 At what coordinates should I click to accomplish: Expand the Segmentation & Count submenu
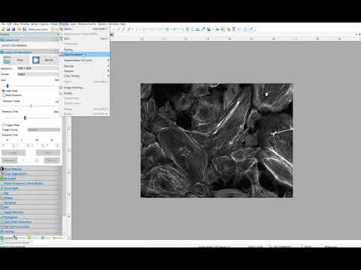tap(84, 60)
